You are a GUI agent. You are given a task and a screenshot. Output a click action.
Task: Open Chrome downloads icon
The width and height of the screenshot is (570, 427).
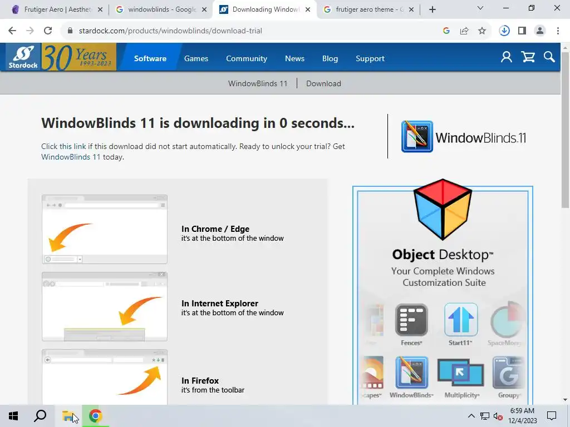click(x=504, y=31)
